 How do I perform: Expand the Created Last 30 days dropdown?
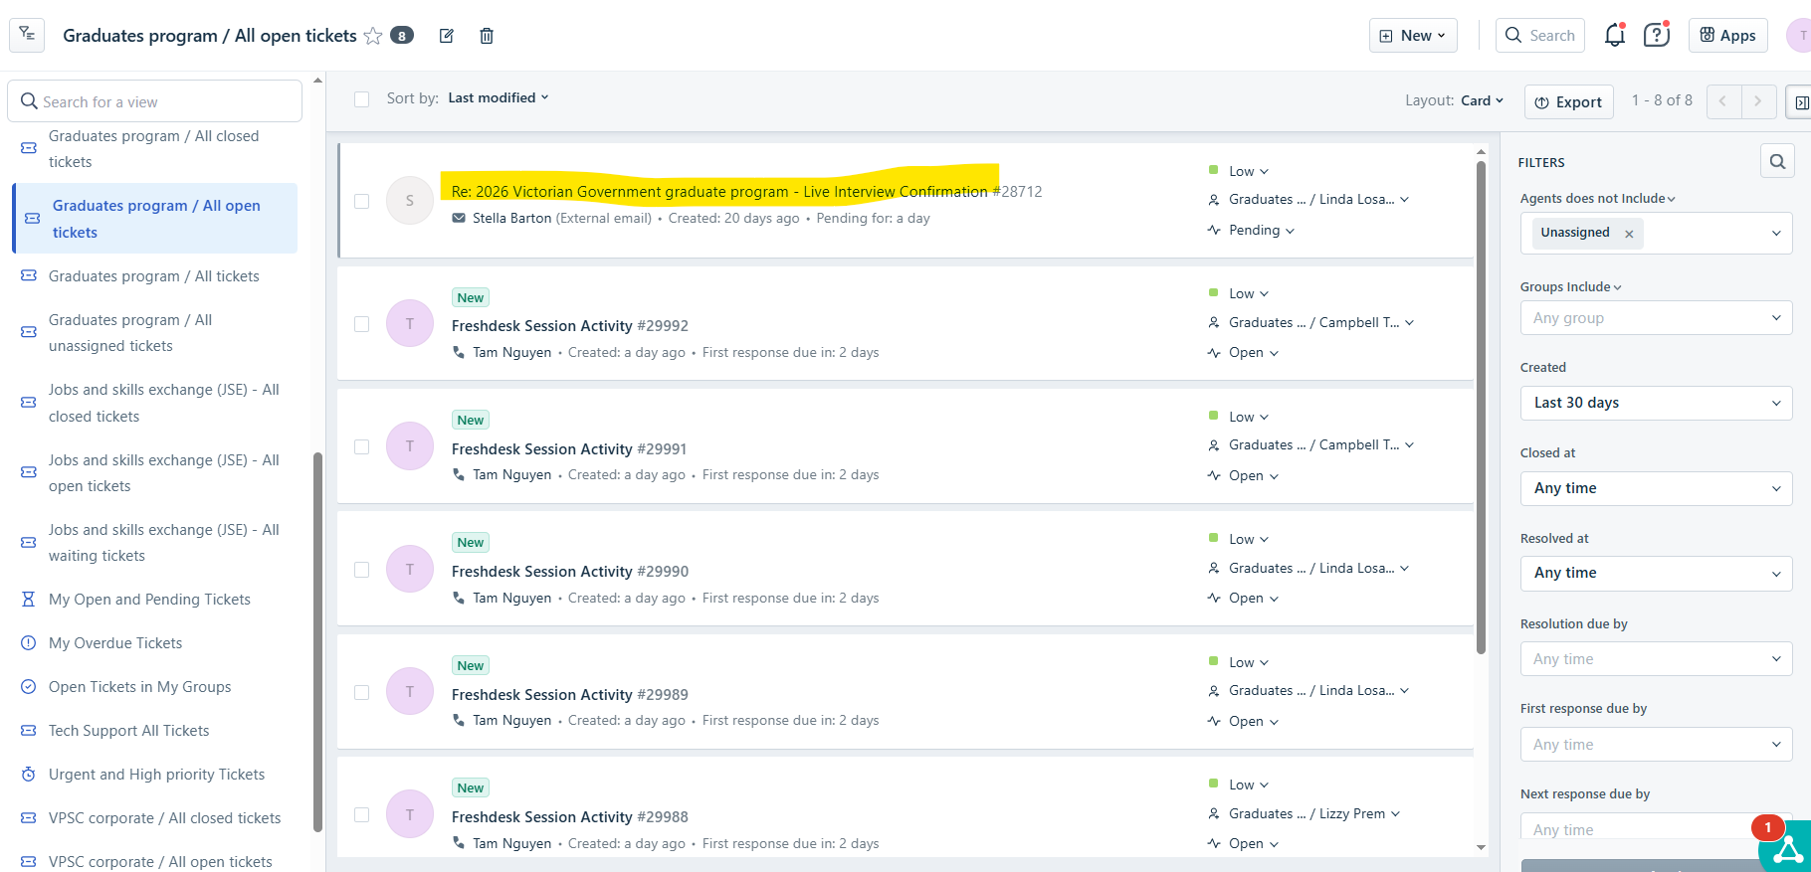[1656, 403]
